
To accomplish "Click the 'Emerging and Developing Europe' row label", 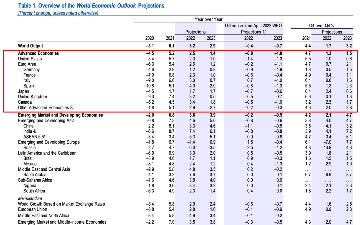I will [x=49, y=142].
